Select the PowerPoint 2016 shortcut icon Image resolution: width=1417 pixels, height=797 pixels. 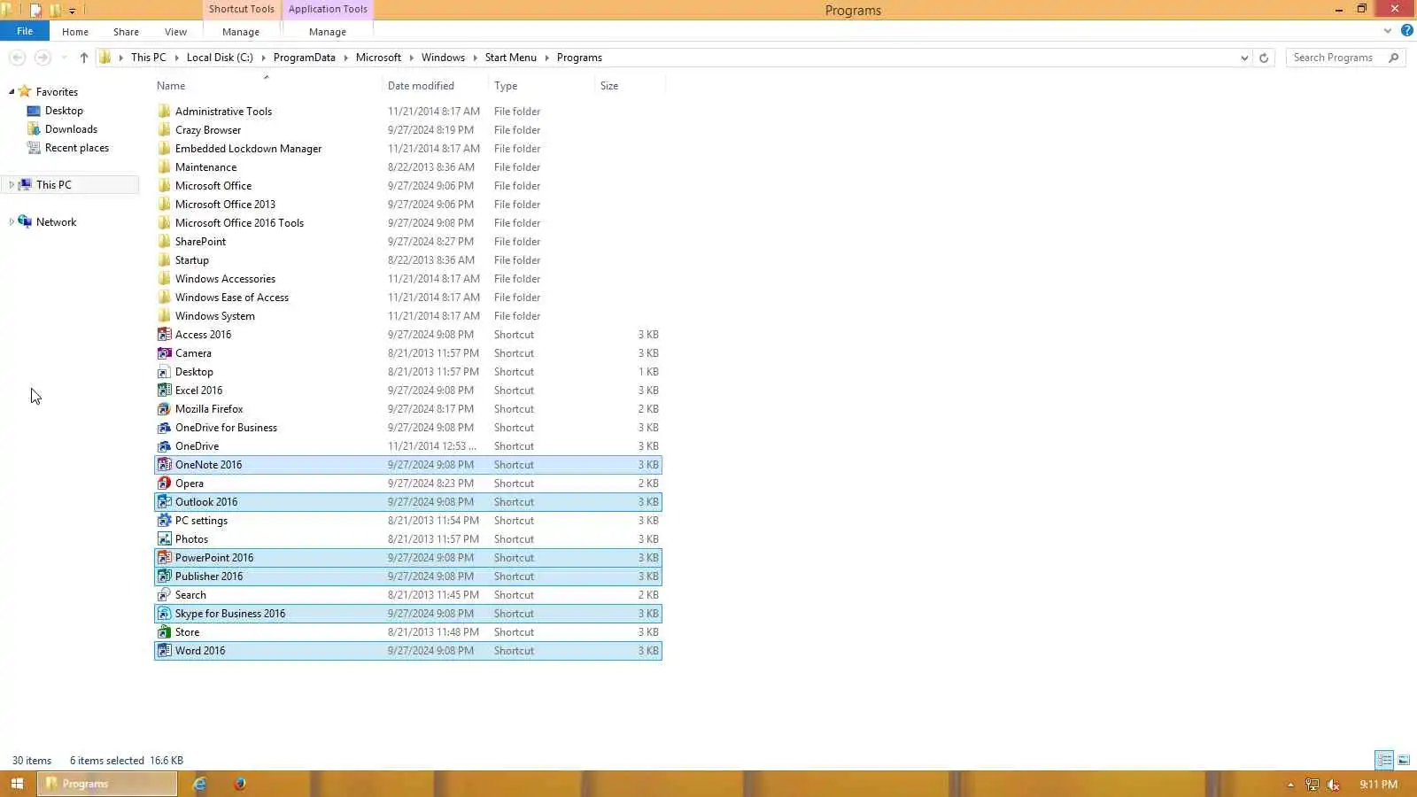(164, 558)
